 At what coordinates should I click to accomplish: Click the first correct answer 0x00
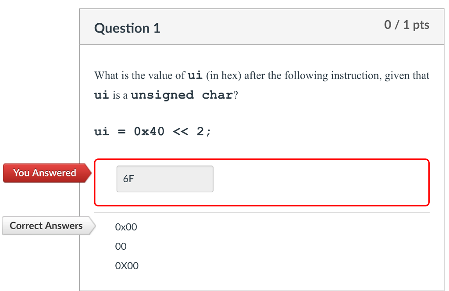point(126,227)
